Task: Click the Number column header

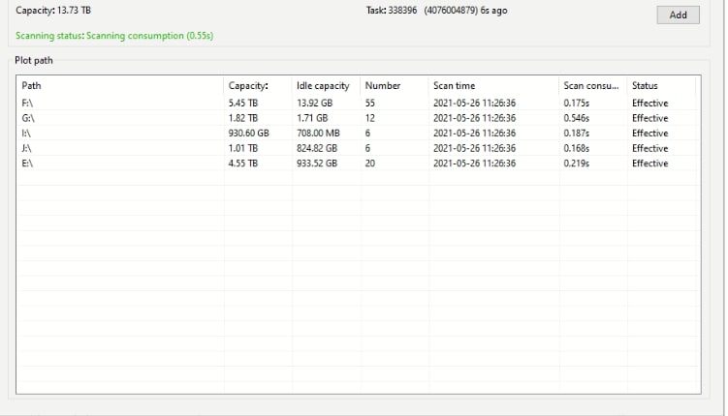Action: [x=395, y=86]
